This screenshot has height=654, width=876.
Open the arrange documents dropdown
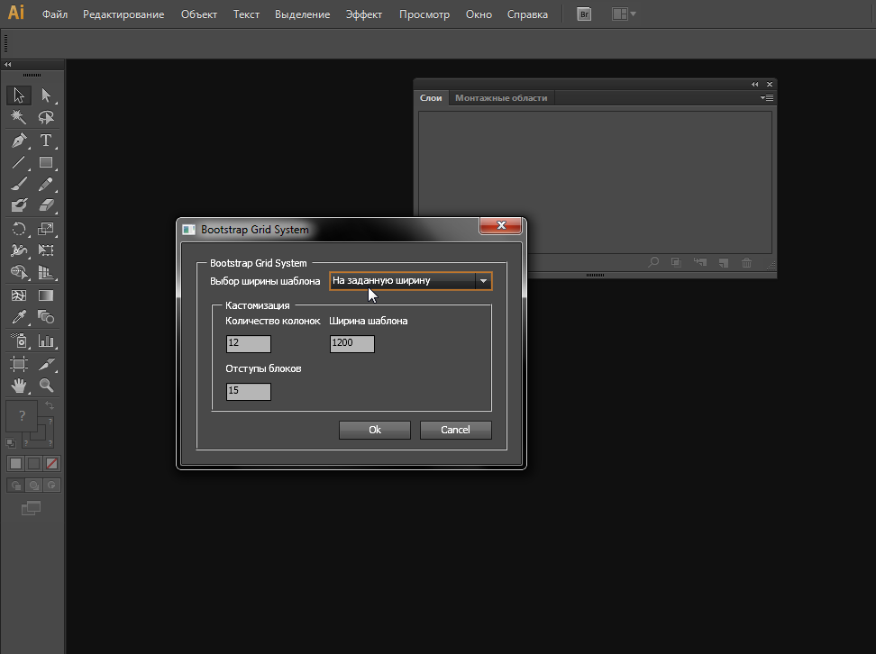pyautogui.click(x=622, y=14)
